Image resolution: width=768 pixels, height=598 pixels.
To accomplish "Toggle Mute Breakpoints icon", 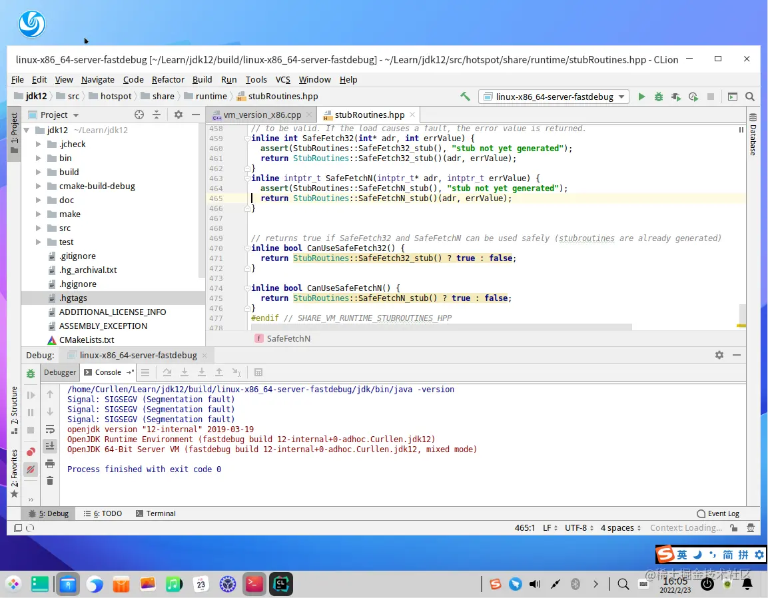I will [x=31, y=469].
